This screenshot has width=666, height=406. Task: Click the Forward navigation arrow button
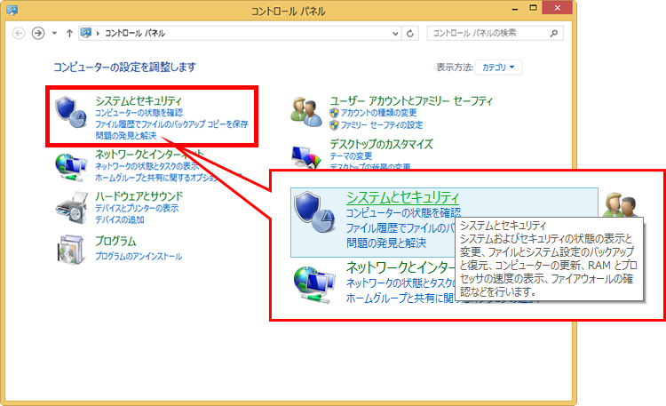38,33
